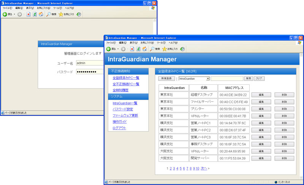Click History icon in login window toolbar
Screen dimensions: 304x185
[79, 14]
